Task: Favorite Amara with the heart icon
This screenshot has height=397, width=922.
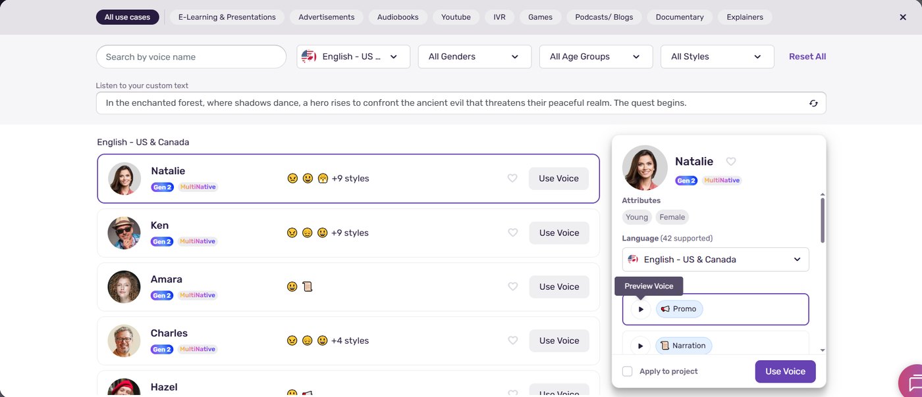Action: pyautogui.click(x=512, y=287)
